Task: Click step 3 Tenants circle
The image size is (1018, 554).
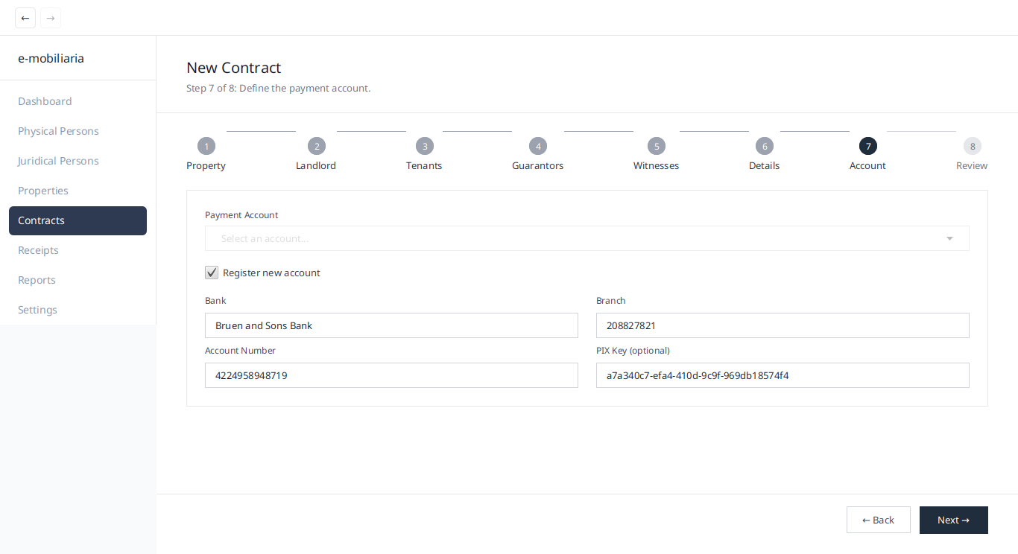Action: pyautogui.click(x=425, y=146)
